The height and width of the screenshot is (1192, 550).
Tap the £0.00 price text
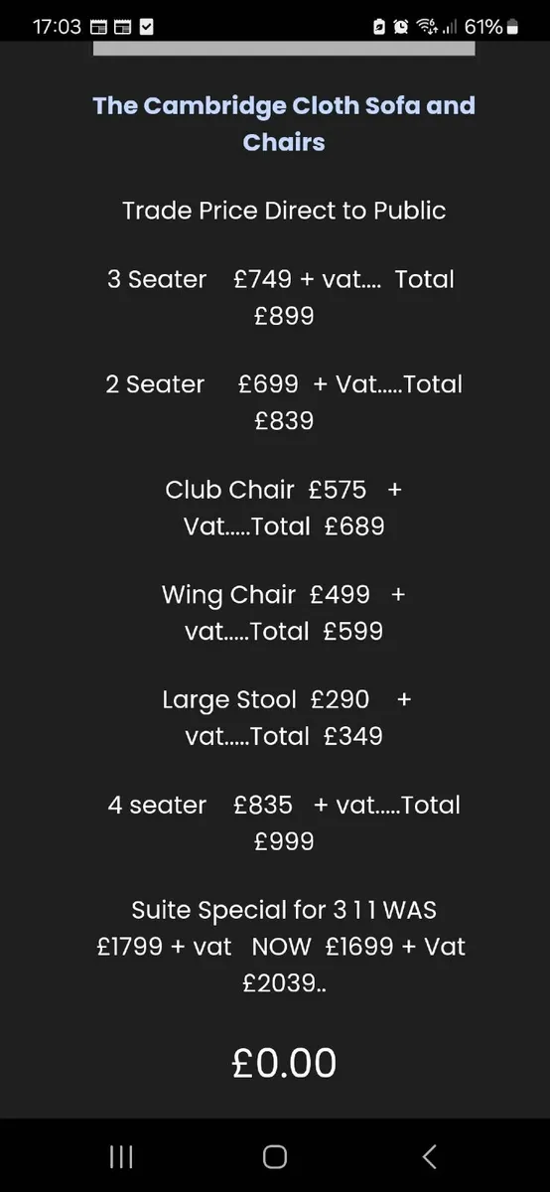pos(284,1063)
